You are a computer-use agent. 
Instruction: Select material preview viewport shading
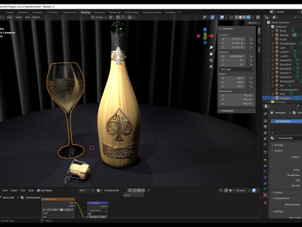click(x=245, y=17)
